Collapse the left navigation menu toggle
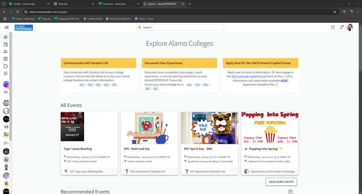362x194 pixels. point(7,27)
